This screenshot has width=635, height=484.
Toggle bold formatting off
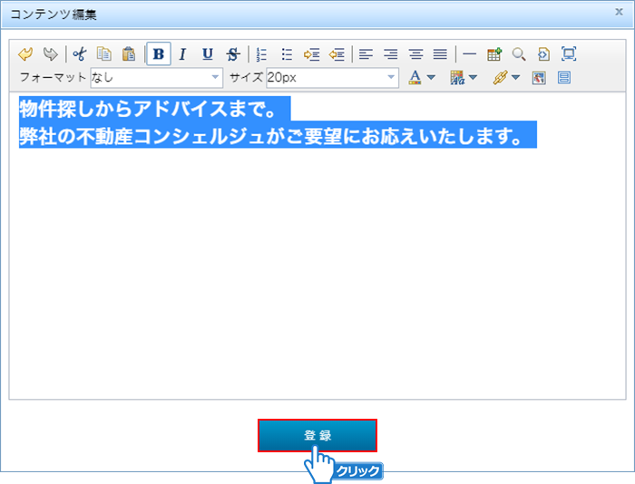[159, 53]
